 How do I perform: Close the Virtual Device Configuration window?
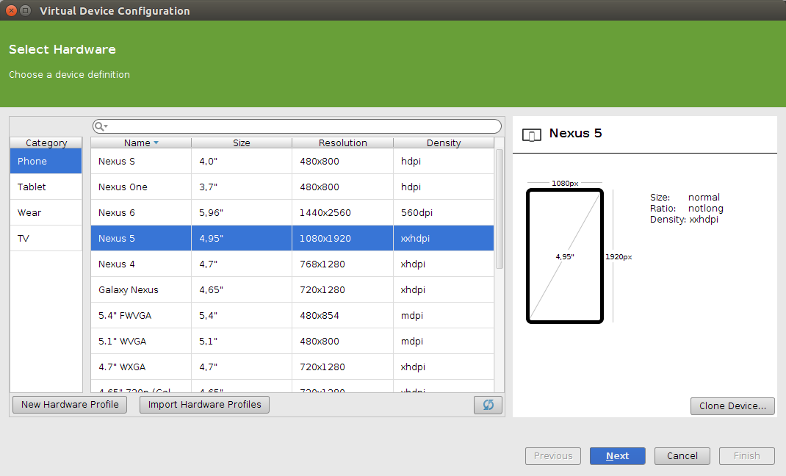pos(11,10)
